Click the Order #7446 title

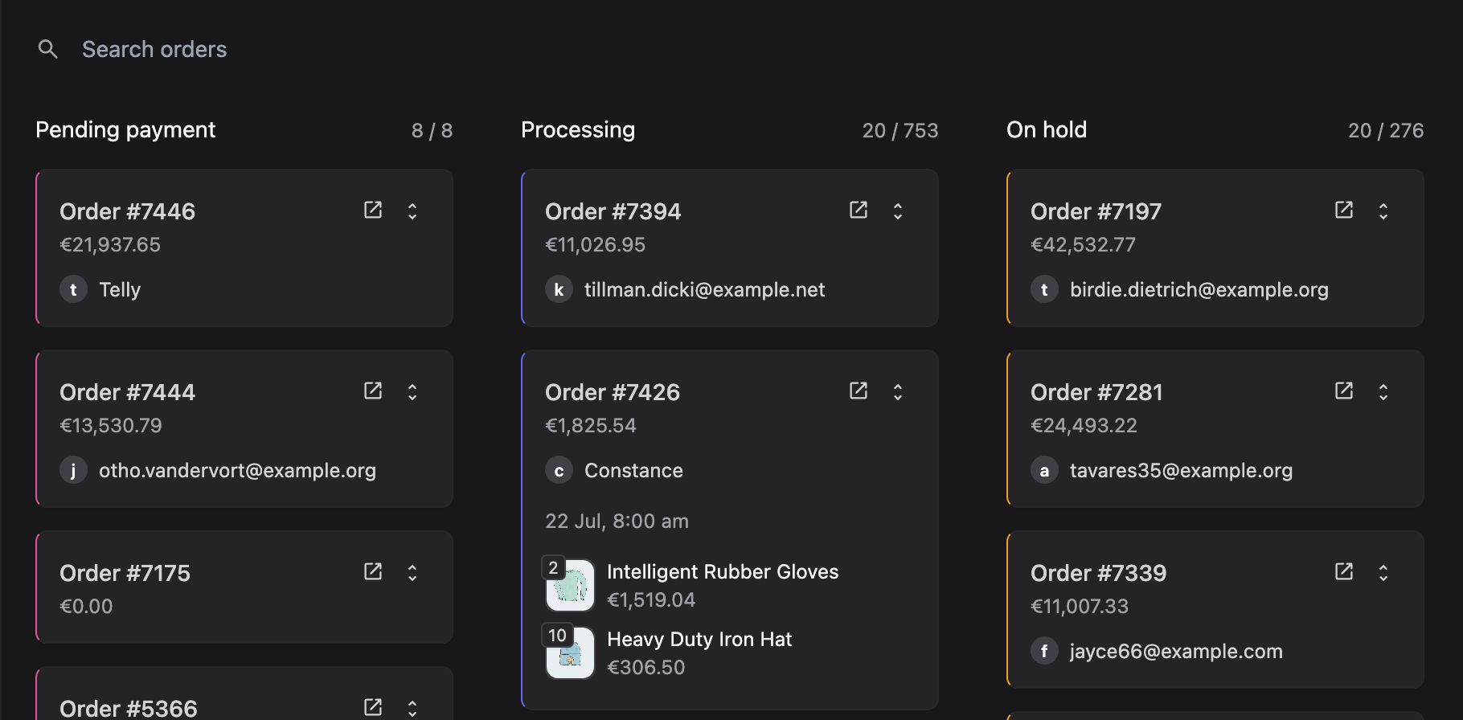[128, 211]
